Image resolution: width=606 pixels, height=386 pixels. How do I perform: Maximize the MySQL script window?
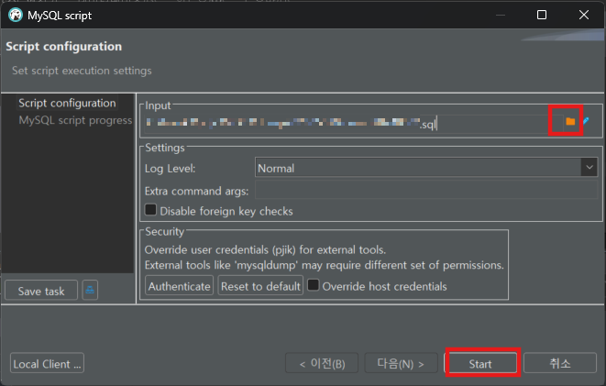tap(542, 15)
